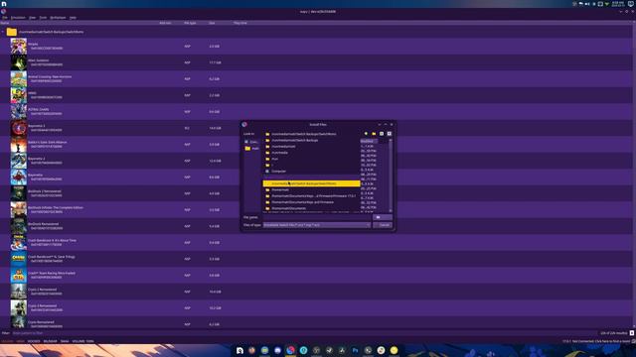636x357 pixels.
Task: Select the Crysis 2 Remastered cover
Action: tap(18, 292)
